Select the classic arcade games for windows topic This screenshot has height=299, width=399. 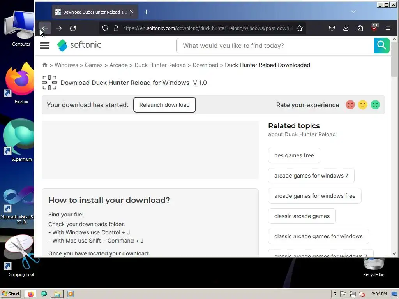(x=318, y=236)
